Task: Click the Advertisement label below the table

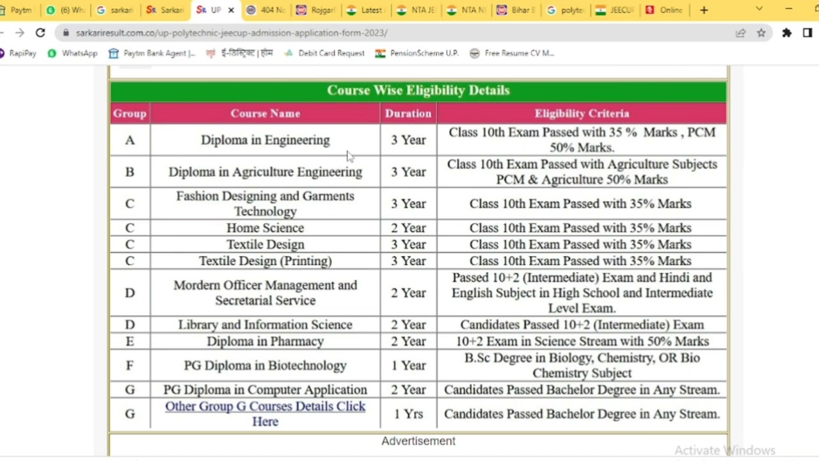Action: click(418, 441)
